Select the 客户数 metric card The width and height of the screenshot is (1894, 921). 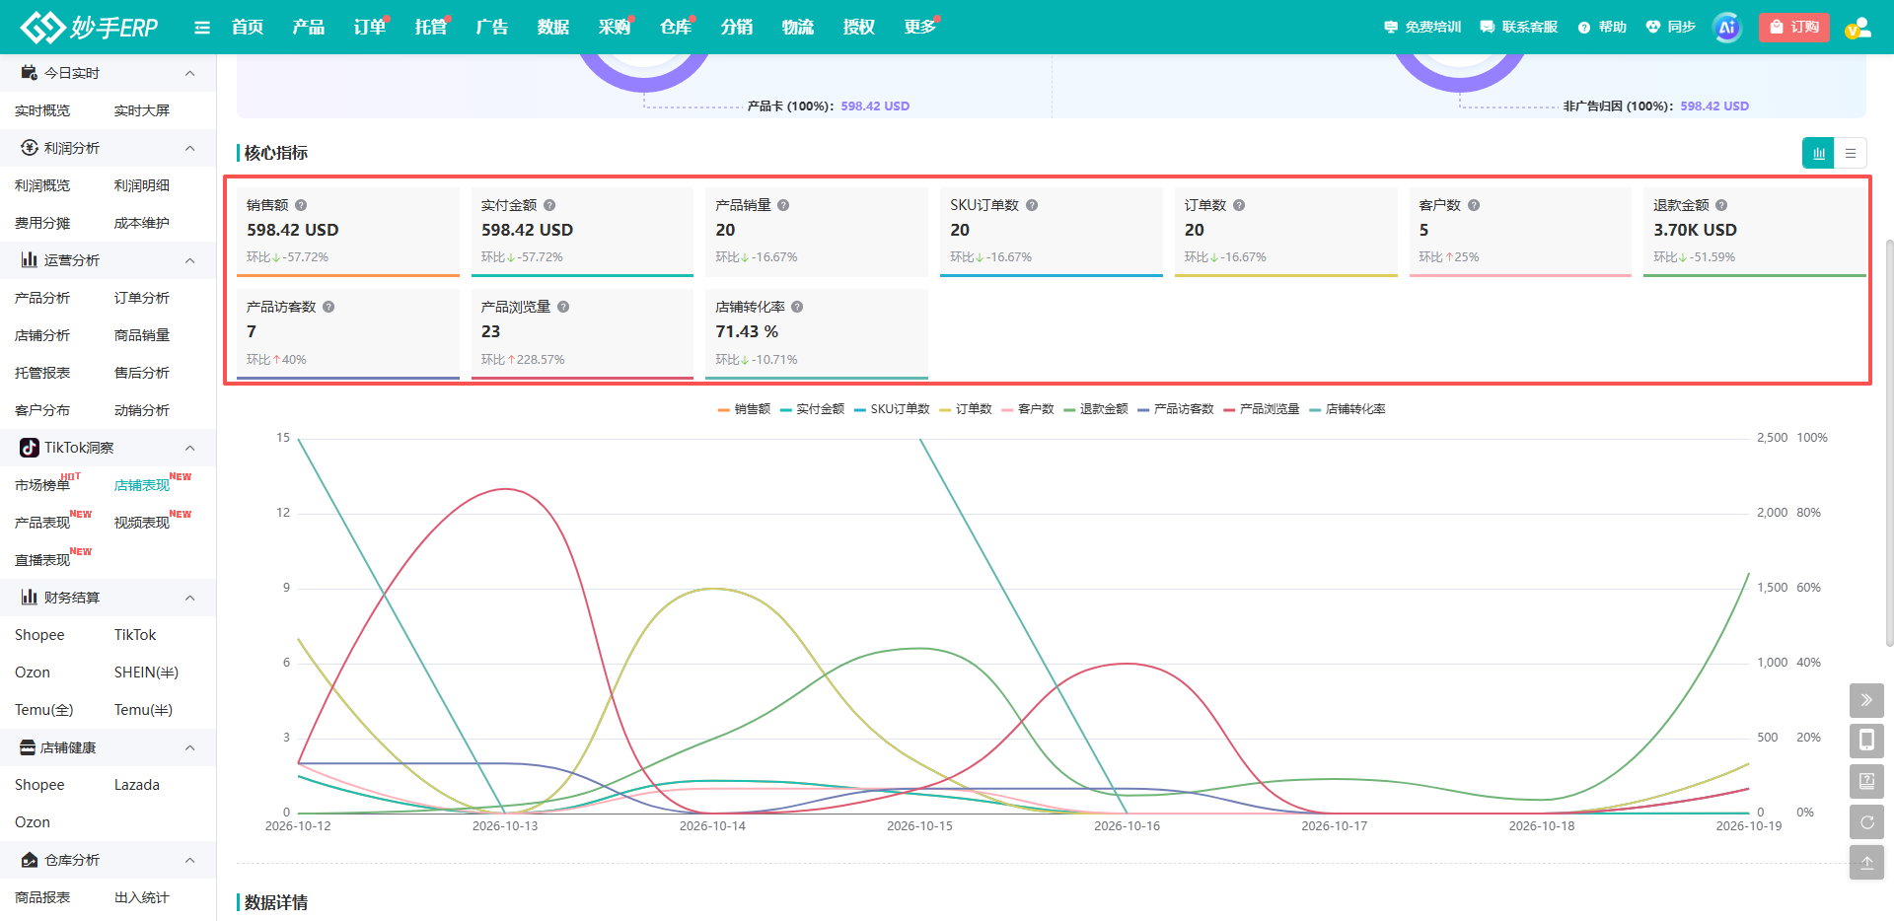pyautogui.click(x=1520, y=233)
